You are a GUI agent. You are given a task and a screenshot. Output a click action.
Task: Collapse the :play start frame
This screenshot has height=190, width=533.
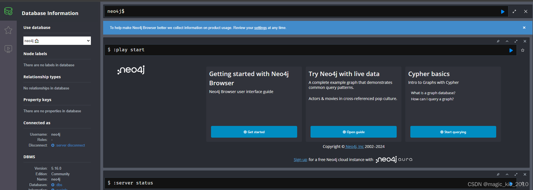507,41
